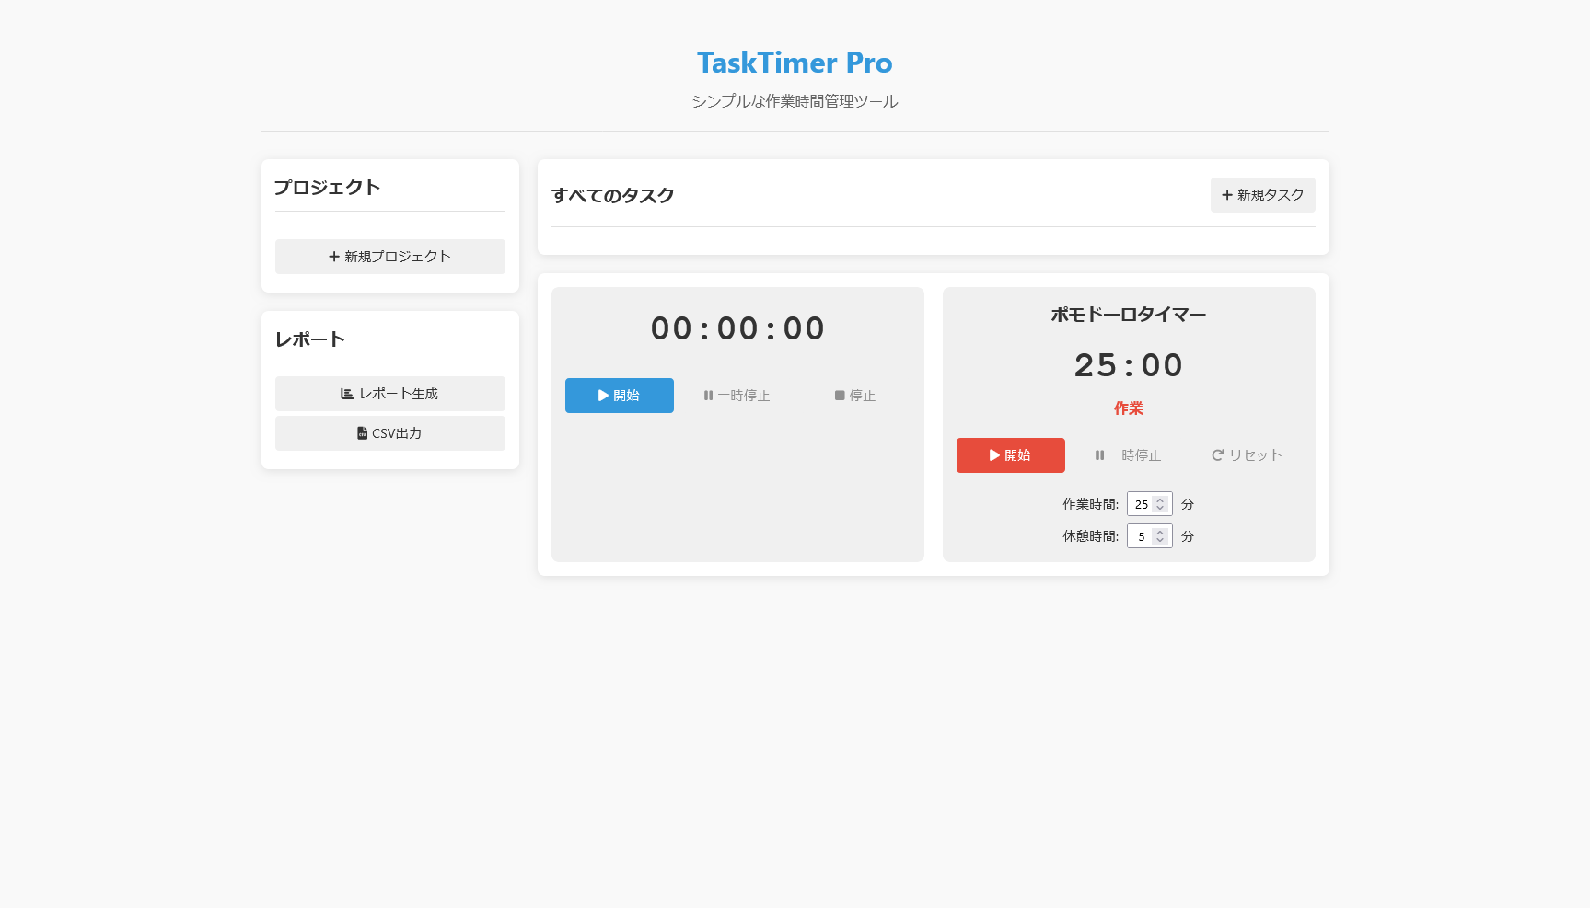This screenshot has width=1590, height=908.
Task: Increase 休憩時間 with the up arrow
Action: pos(1160,533)
